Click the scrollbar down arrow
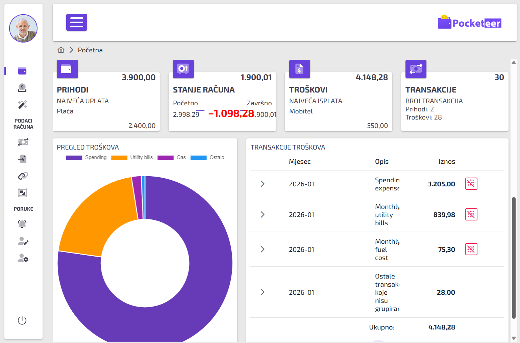 click(x=514, y=338)
